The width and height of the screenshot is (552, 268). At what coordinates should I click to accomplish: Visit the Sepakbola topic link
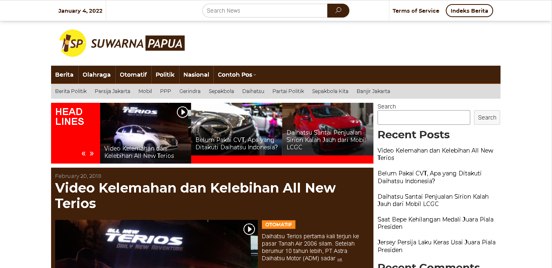[221, 91]
